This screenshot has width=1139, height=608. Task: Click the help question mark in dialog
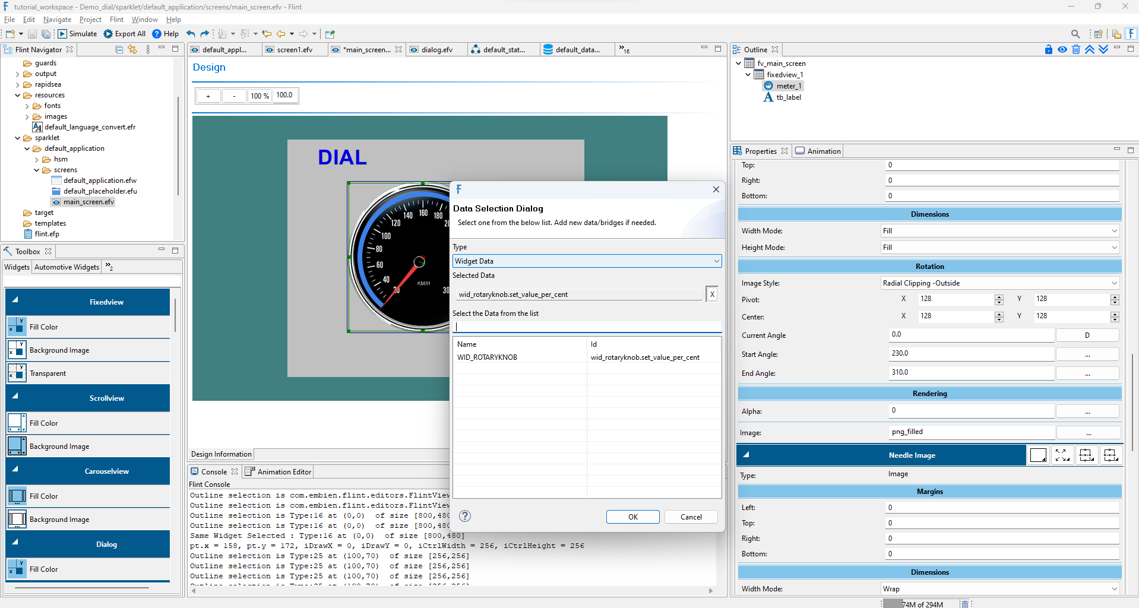pos(465,516)
